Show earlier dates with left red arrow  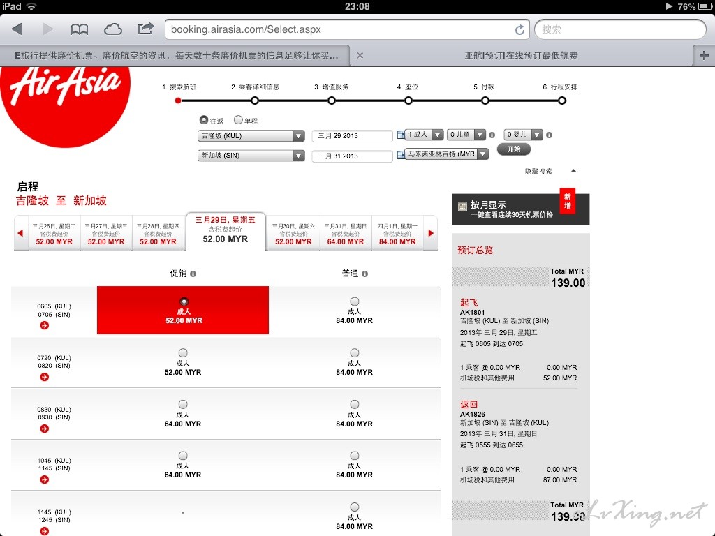[20, 233]
